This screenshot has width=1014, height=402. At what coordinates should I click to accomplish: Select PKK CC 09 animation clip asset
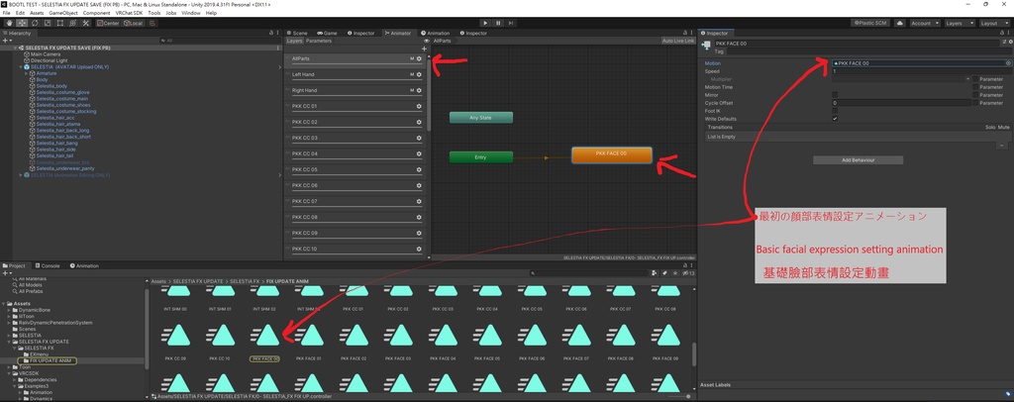pos(175,341)
